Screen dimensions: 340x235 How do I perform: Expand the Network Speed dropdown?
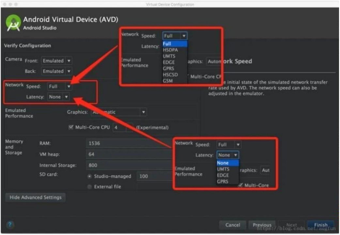tap(59, 86)
